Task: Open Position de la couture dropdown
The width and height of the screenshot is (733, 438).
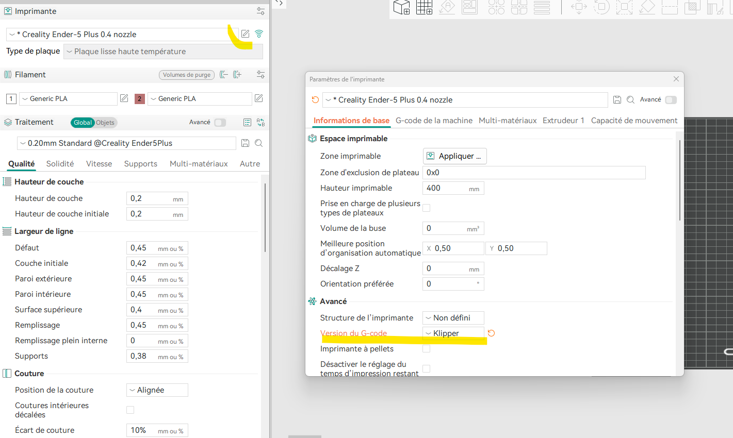Action: coord(157,390)
